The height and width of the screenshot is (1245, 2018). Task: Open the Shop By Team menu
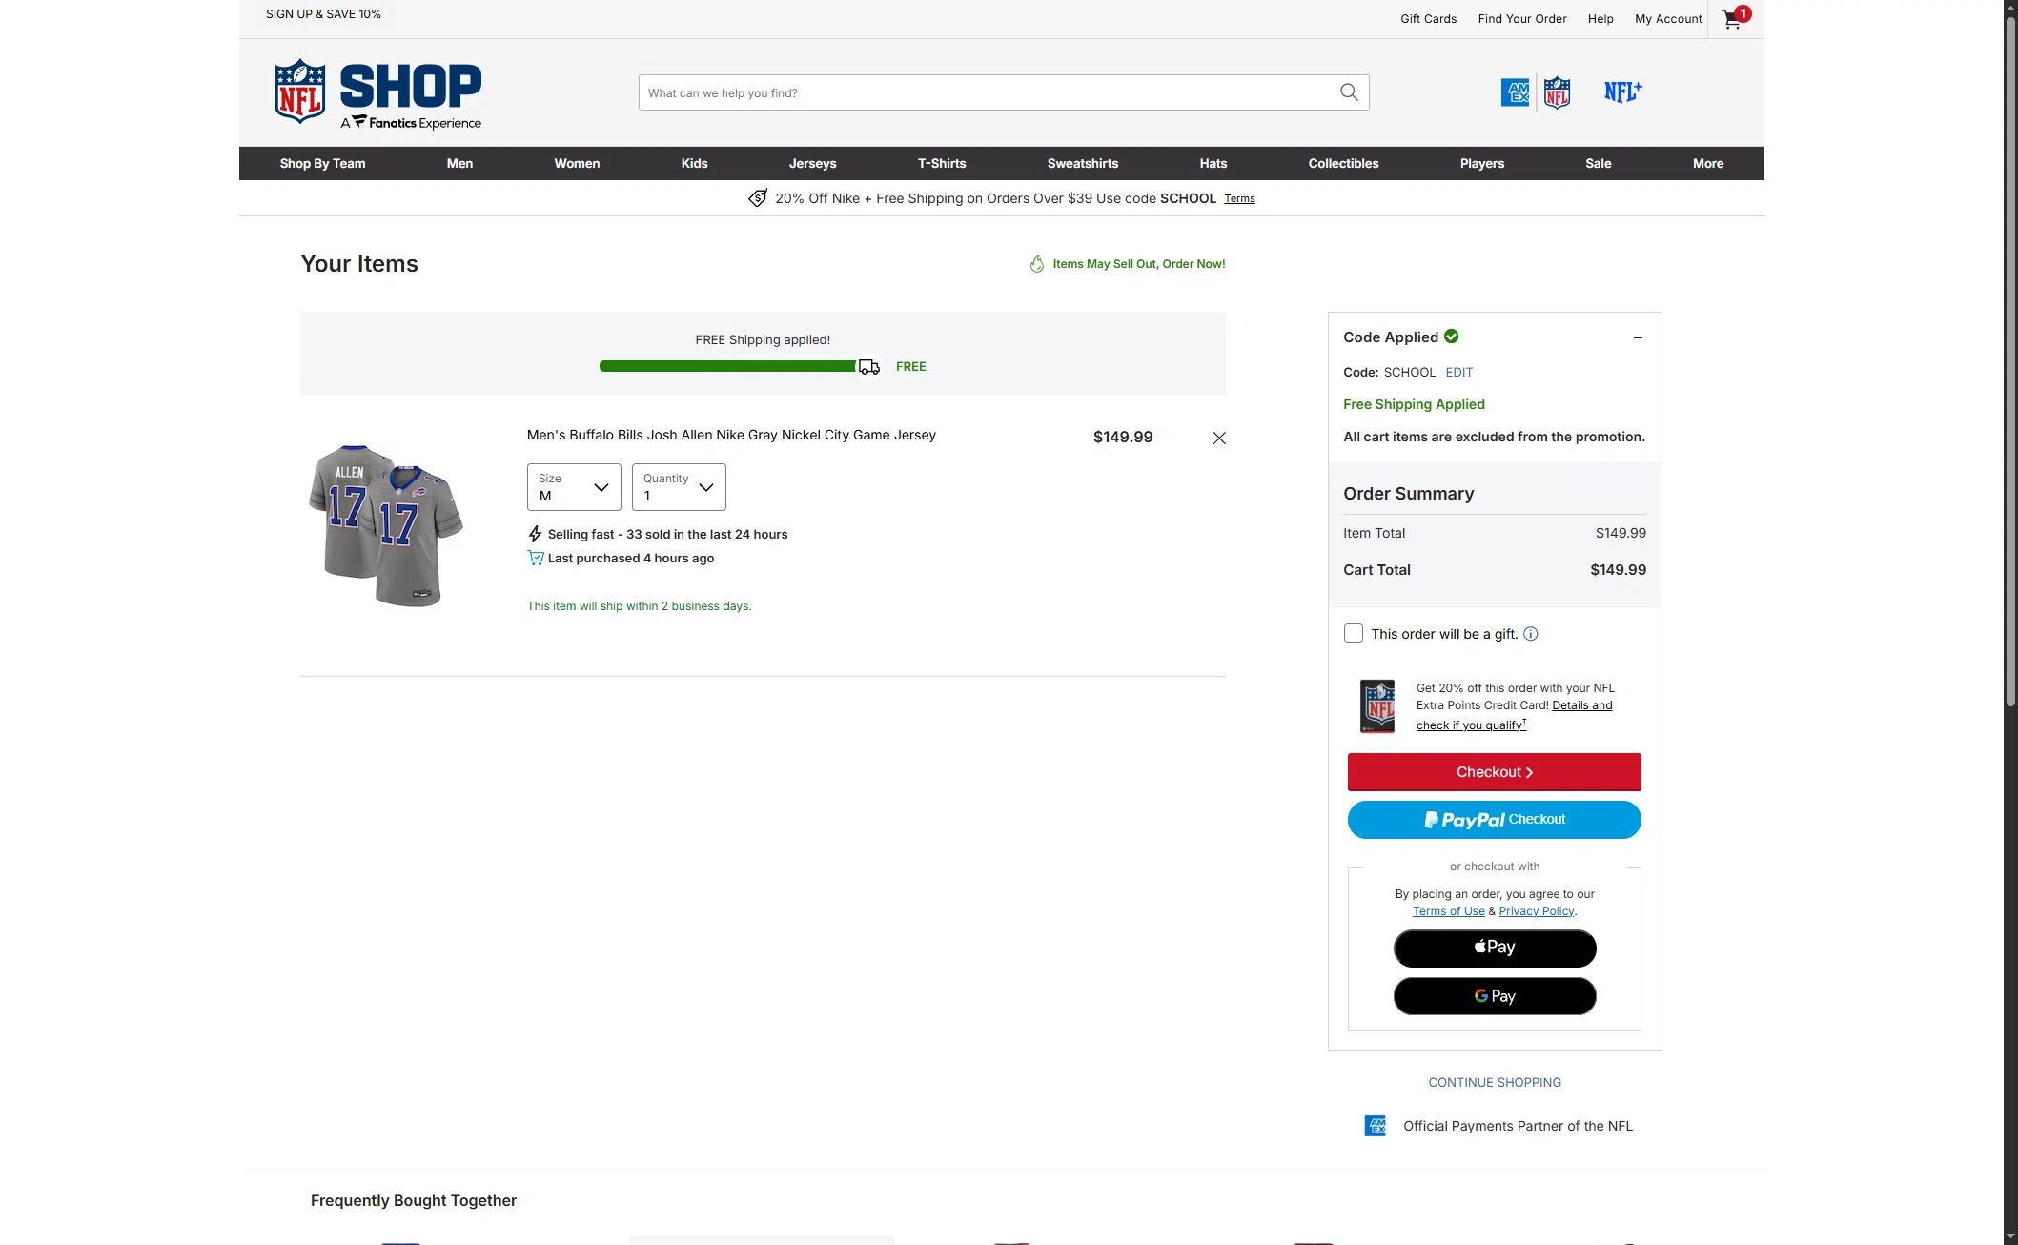323,163
